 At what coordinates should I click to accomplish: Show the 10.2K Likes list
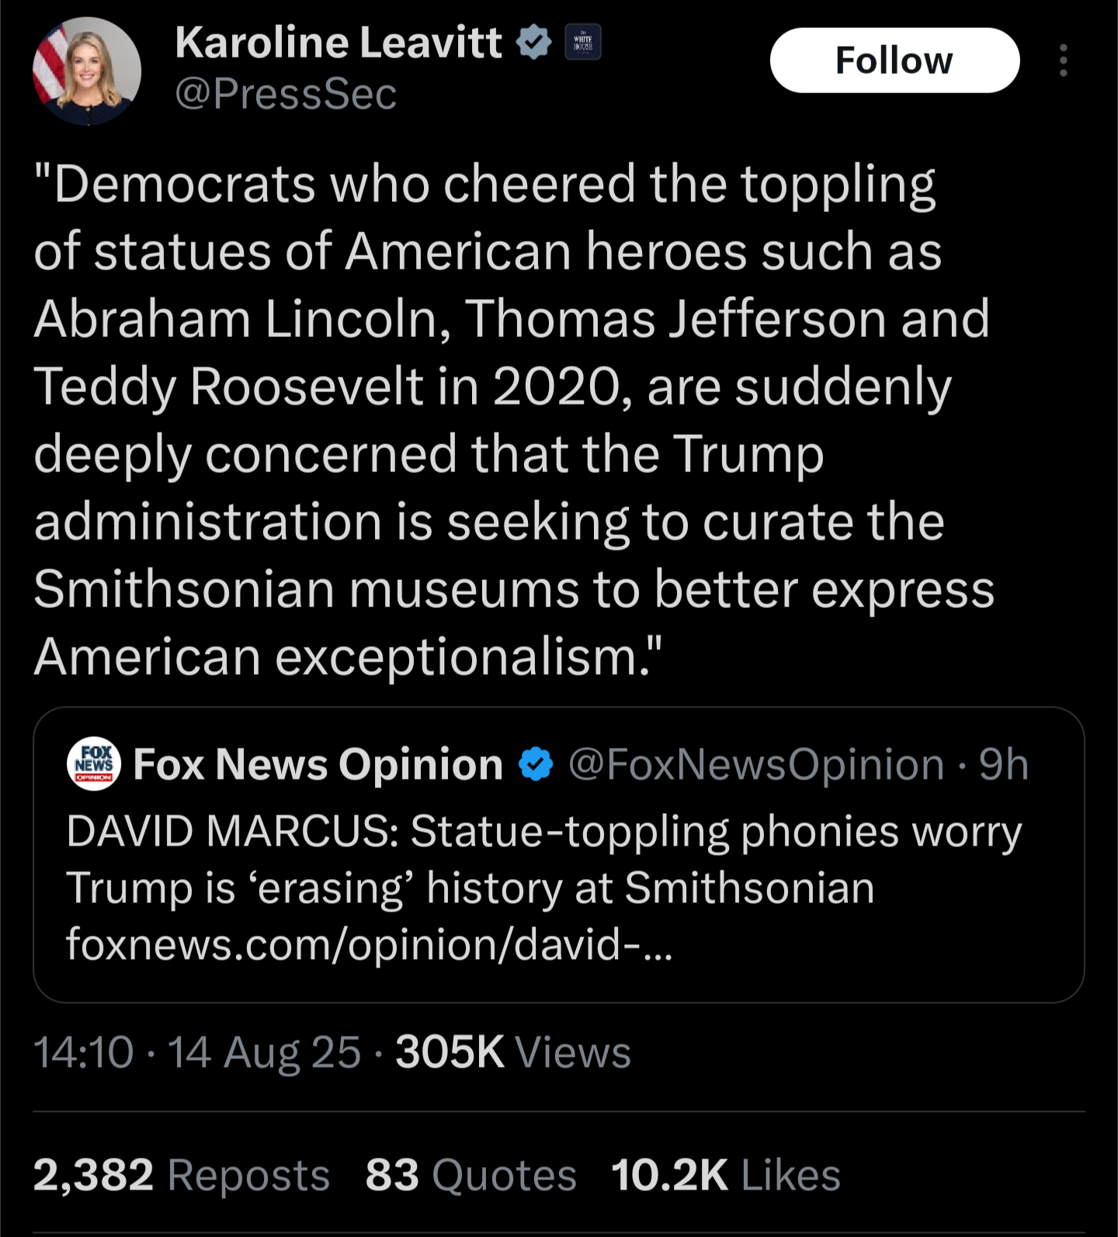click(725, 1175)
